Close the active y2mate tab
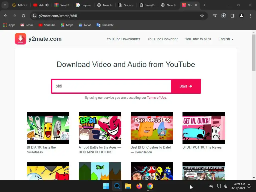256x192 pixels. click(196, 5)
